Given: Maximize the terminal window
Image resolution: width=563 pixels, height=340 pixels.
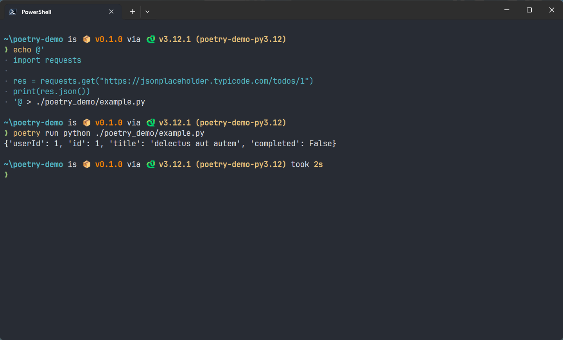Looking at the screenshot, I should click(x=529, y=10).
